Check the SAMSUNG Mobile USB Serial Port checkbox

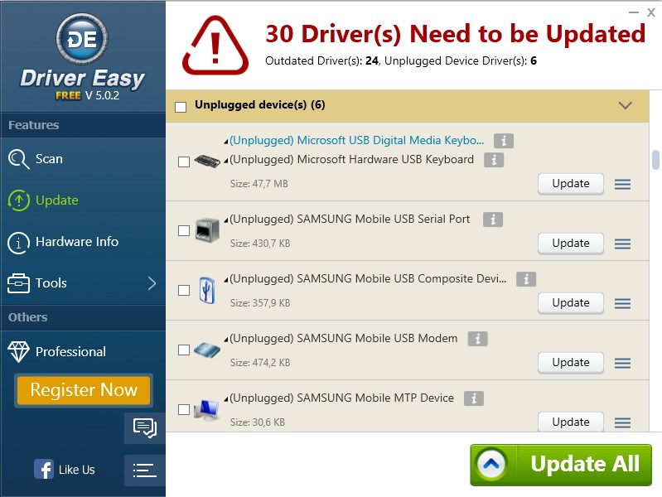click(x=184, y=230)
